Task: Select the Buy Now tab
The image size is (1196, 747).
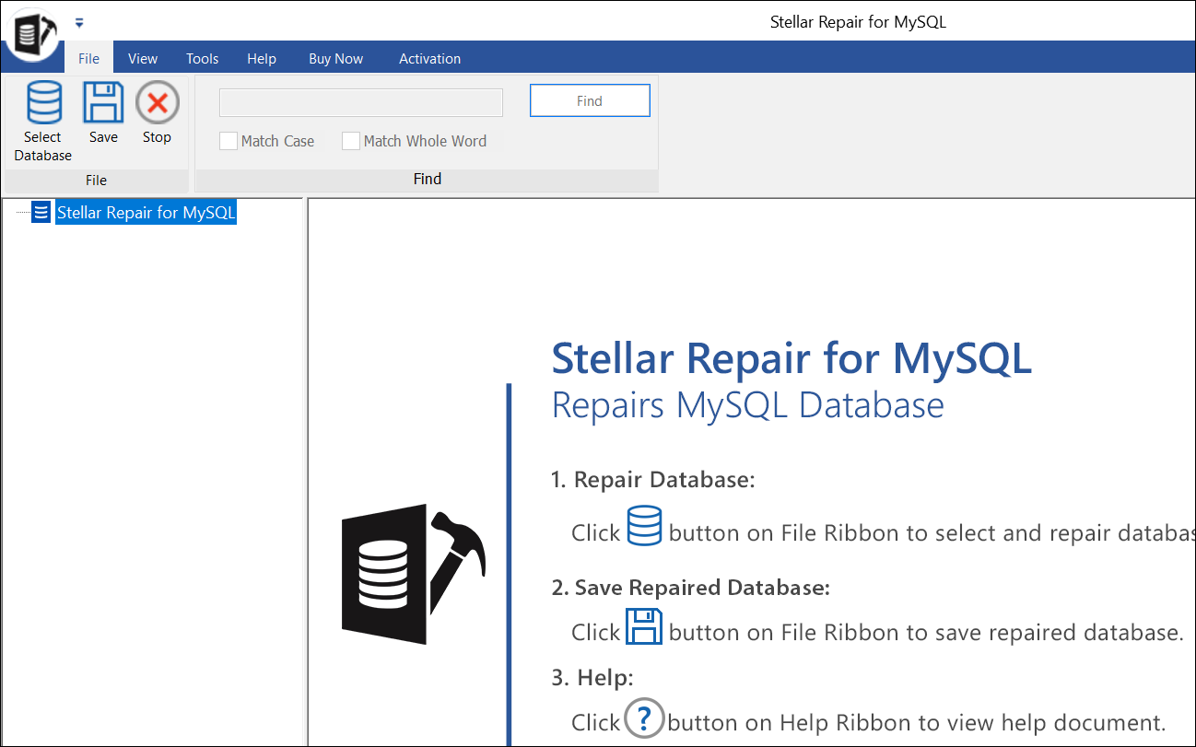Action: pos(335,58)
